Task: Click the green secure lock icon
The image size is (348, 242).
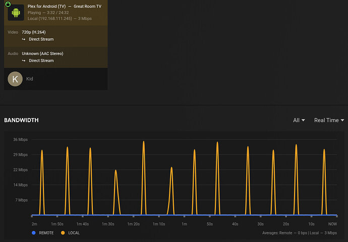Action: click(8, 4)
